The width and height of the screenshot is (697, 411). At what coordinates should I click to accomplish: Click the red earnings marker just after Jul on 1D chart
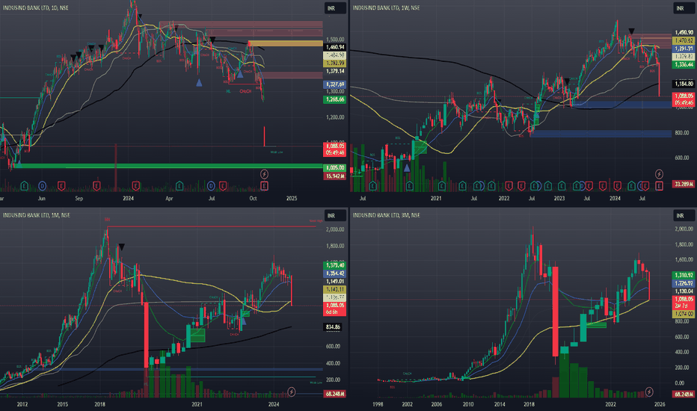223,186
